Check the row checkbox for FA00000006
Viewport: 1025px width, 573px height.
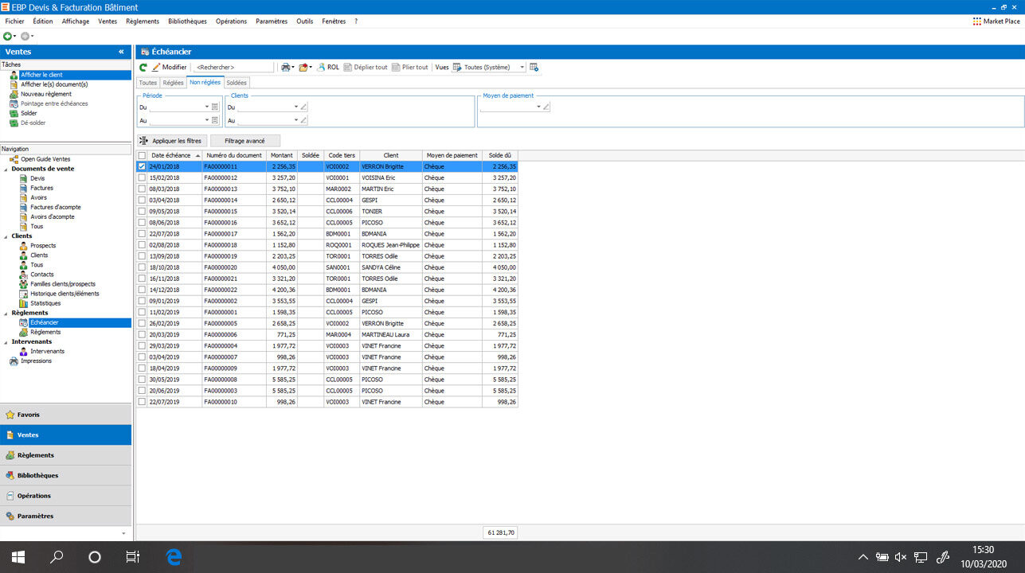[142, 335]
